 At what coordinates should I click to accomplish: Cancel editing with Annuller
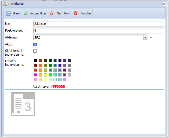tap(83, 13)
